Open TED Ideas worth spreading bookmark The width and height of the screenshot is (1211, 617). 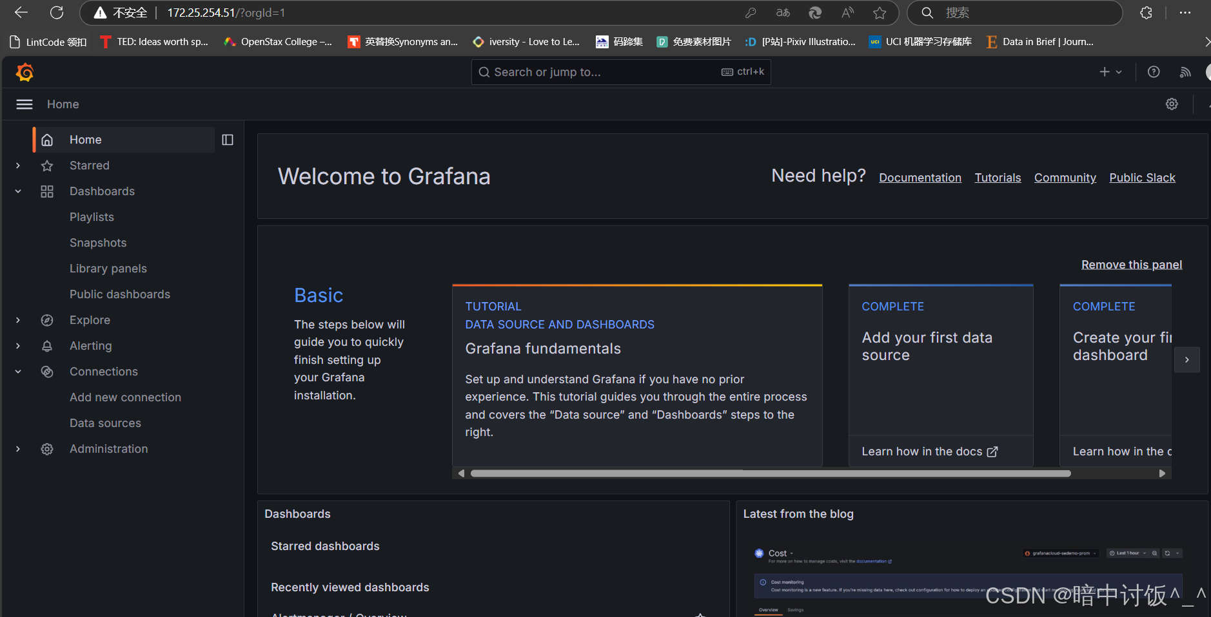tap(155, 42)
